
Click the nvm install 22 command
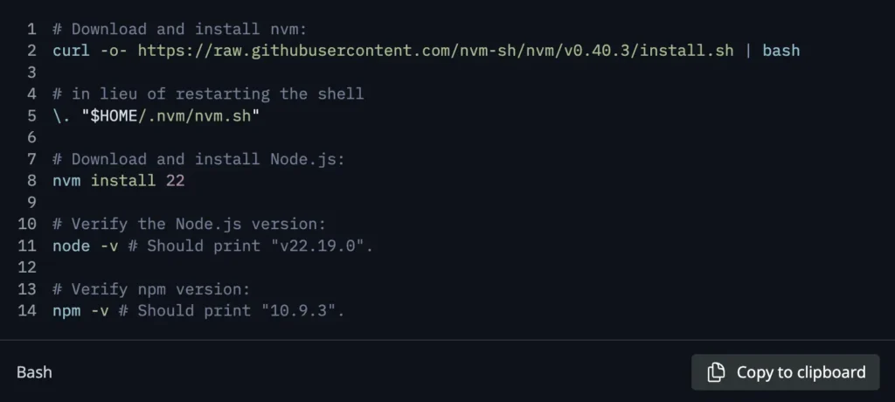pos(118,181)
